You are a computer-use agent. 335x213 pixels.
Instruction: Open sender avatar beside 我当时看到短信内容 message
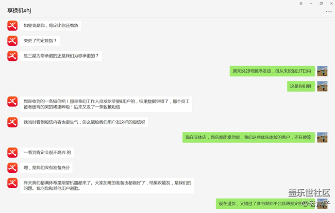12,122
